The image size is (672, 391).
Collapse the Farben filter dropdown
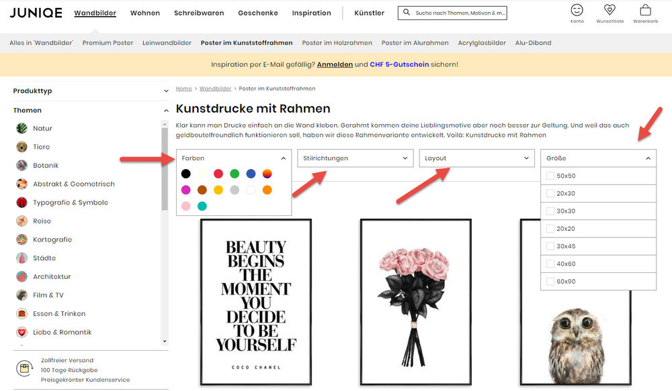[x=234, y=158]
